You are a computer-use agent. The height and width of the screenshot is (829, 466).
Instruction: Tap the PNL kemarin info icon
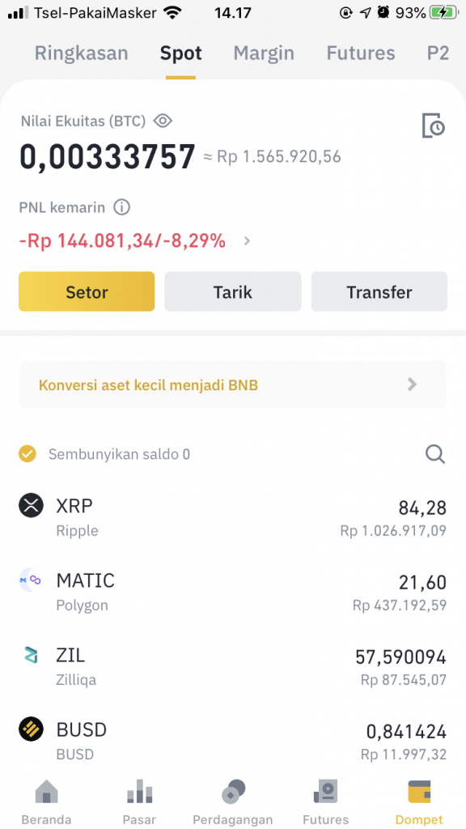tap(121, 207)
